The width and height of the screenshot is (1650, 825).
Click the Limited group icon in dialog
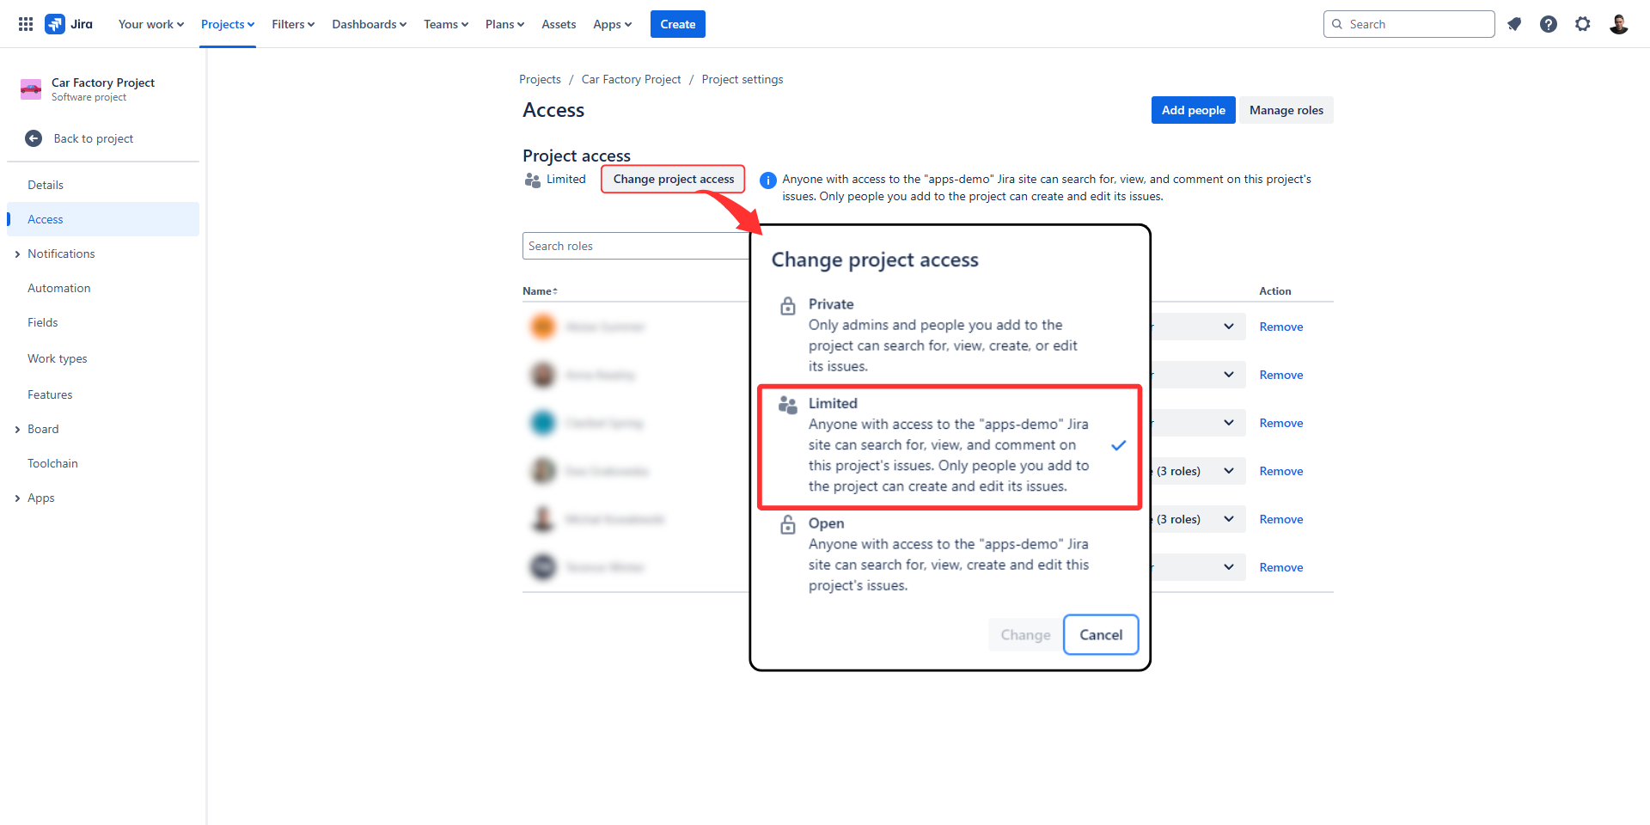tap(788, 405)
